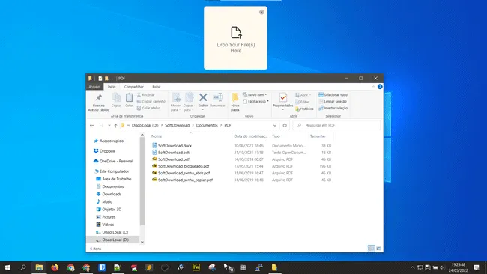Go back with the back arrow
Viewport: 487px width, 274px height.
[91, 125]
